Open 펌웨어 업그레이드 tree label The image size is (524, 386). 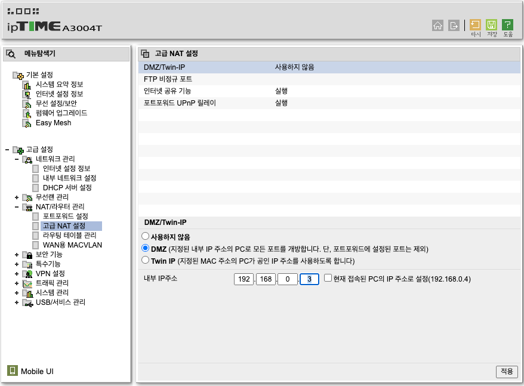tap(61, 113)
